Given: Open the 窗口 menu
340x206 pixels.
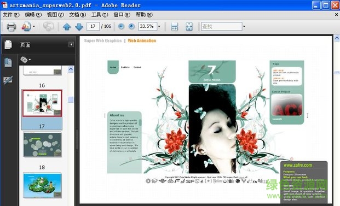Looking at the screenshot, I should 122,15.
